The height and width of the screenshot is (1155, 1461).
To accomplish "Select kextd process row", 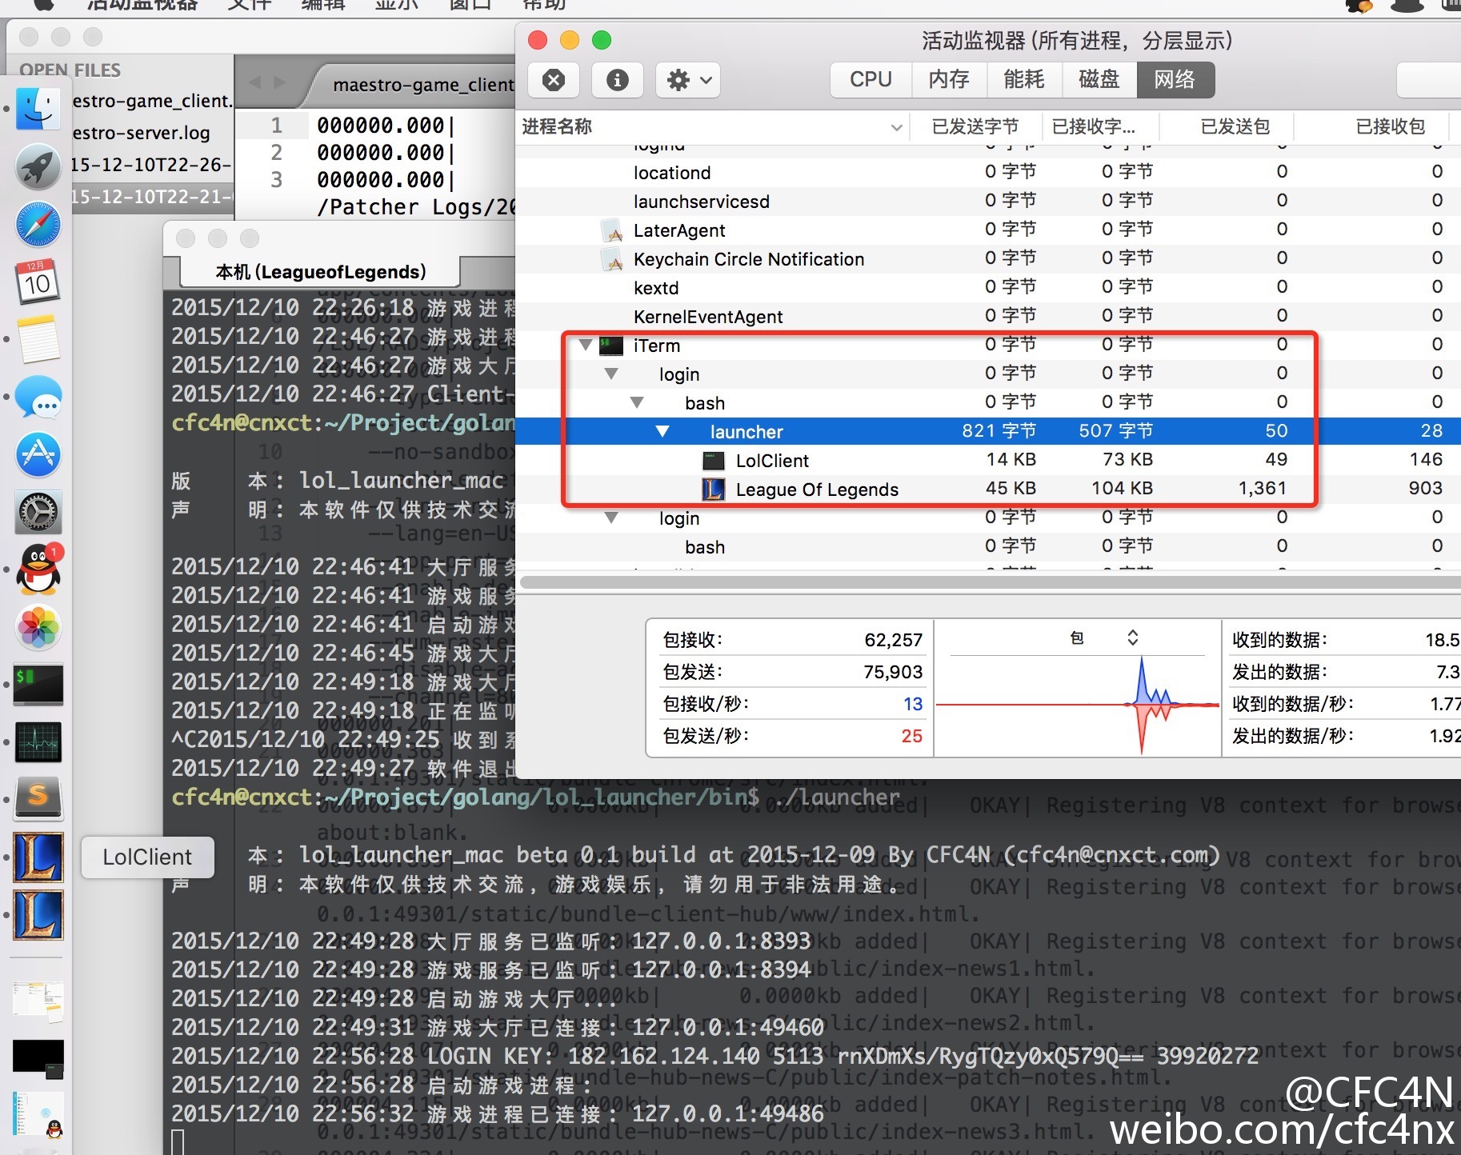I will [x=988, y=288].
